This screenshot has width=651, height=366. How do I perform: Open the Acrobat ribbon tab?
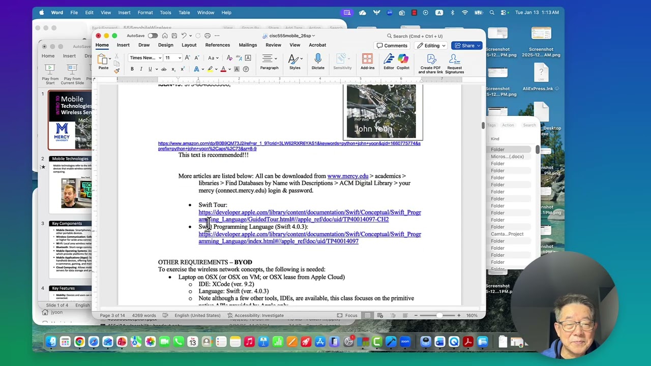317,45
